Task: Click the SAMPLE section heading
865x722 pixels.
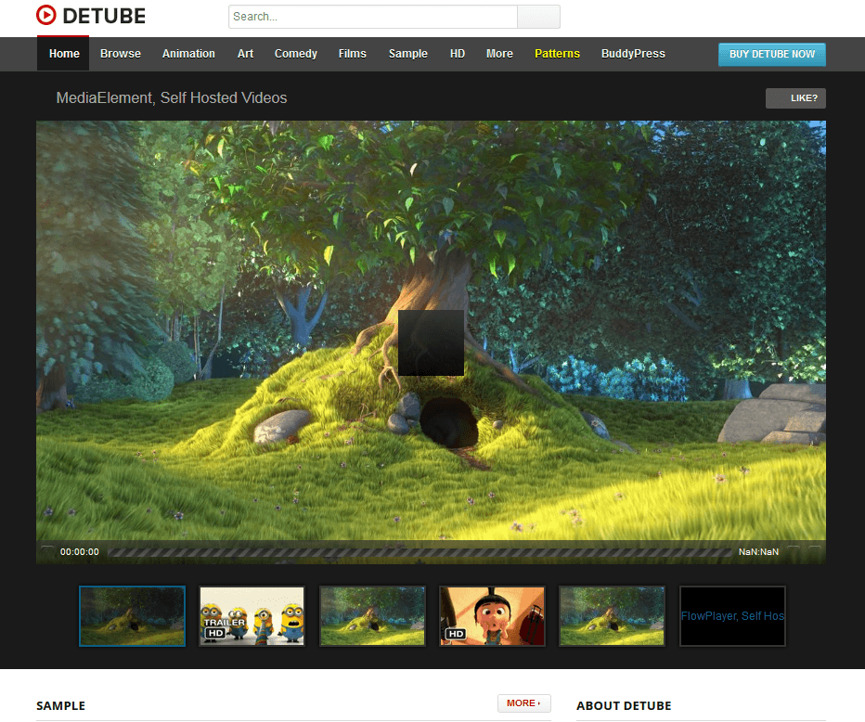Action: click(60, 706)
